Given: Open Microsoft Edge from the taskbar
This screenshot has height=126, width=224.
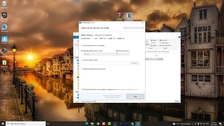Looking at the screenshot, I should (x=86, y=124).
